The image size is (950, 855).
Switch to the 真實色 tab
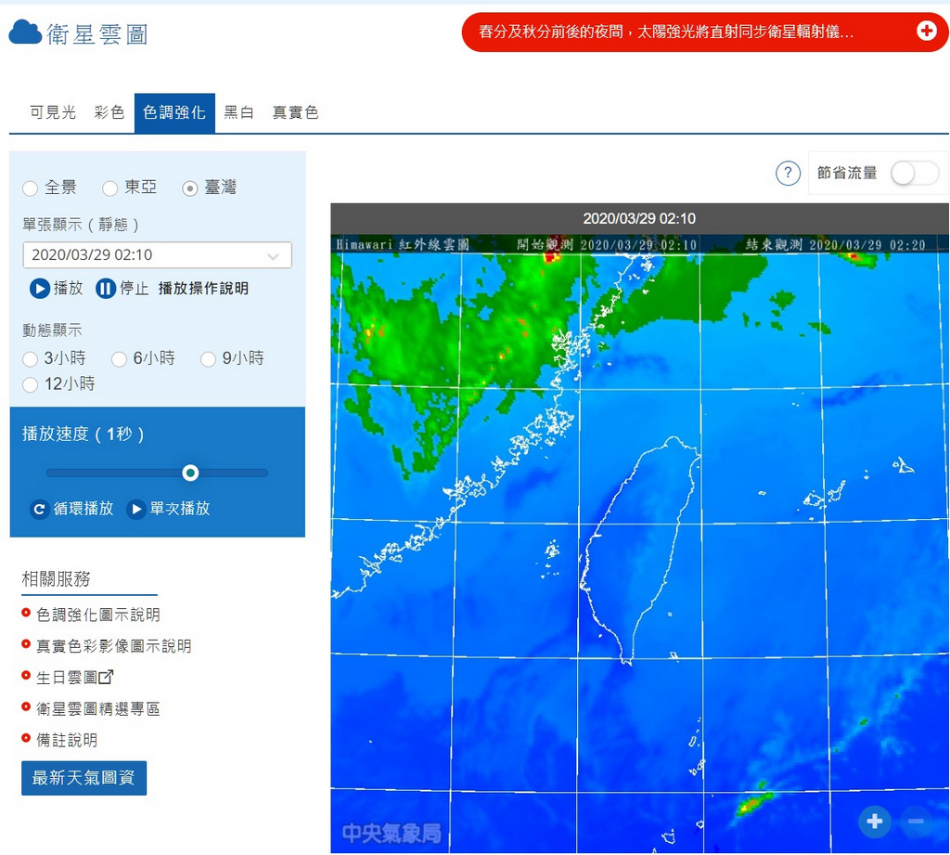tap(295, 111)
